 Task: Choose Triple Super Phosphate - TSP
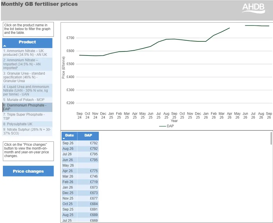click(x=27, y=117)
